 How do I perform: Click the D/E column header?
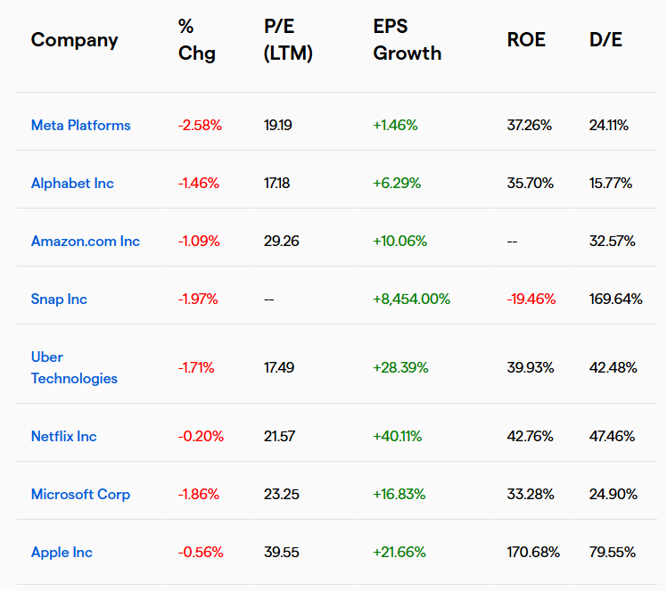tap(605, 40)
